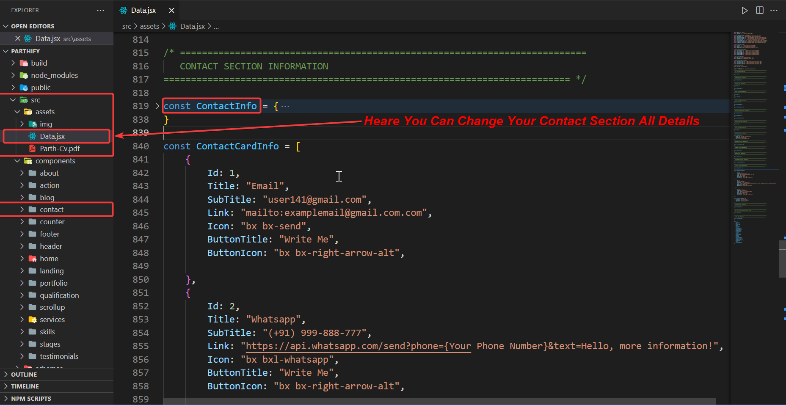Collapse the src folder in Explorer
The height and width of the screenshot is (405, 786).
[x=13, y=99]
